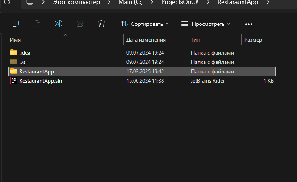Screen dimensions: 297x182
Task: Click the Тип column header
Action: pos(195,40)
